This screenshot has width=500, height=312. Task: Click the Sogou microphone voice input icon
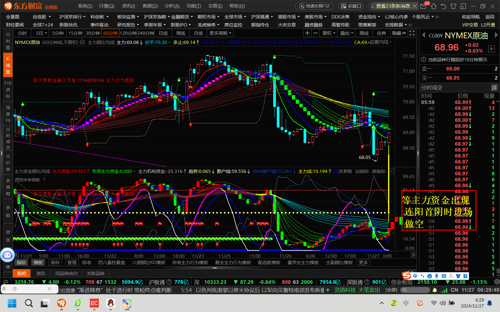click(437, 276)
